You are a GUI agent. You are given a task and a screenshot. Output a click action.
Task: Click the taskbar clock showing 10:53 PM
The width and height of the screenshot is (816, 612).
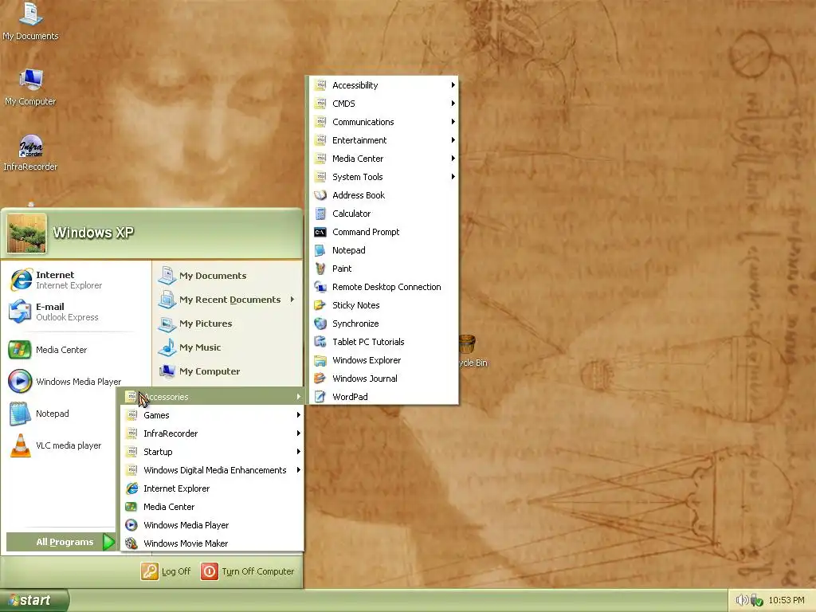[x=787, y=601]
